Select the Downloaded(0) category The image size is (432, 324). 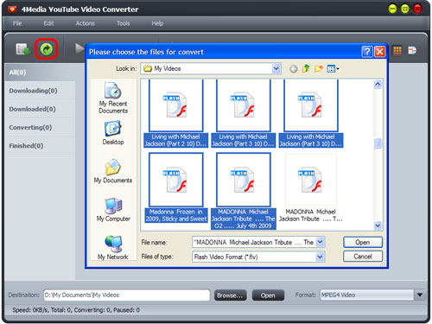pyautogui.click(x=40, y=109)
